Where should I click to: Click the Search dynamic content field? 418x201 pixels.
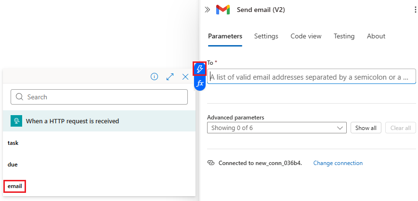pyautogui.click(x=99, y=97)
